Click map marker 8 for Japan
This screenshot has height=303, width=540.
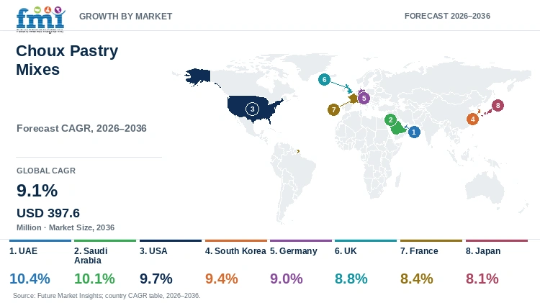point(498,105)
